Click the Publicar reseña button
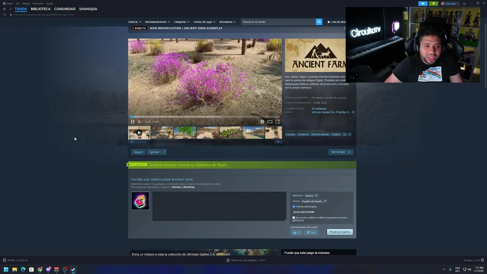 pyautogui.click(x=340, y=232)
